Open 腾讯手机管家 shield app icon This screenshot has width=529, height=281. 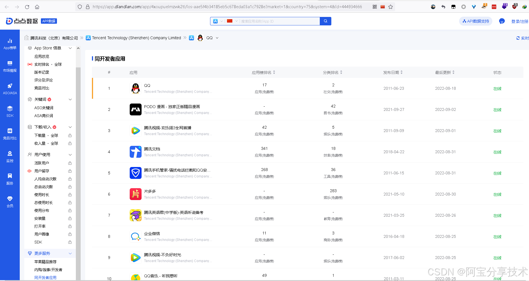[136, 173]
